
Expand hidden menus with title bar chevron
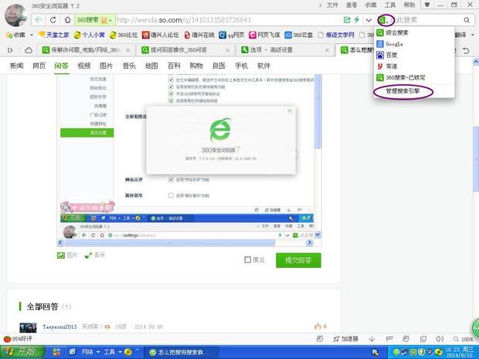320,5
